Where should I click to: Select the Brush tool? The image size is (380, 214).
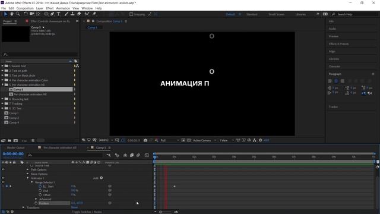point(66,14)
